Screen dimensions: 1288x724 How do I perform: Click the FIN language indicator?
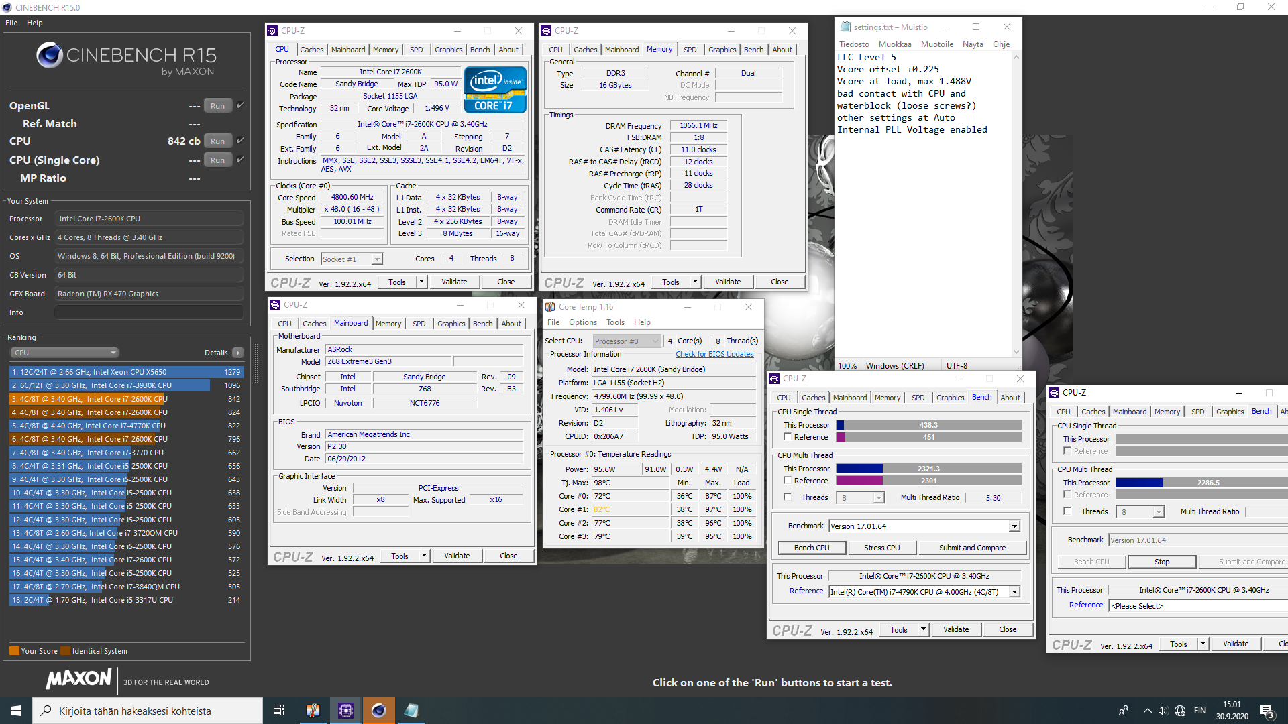click(x=1200, y=711)
